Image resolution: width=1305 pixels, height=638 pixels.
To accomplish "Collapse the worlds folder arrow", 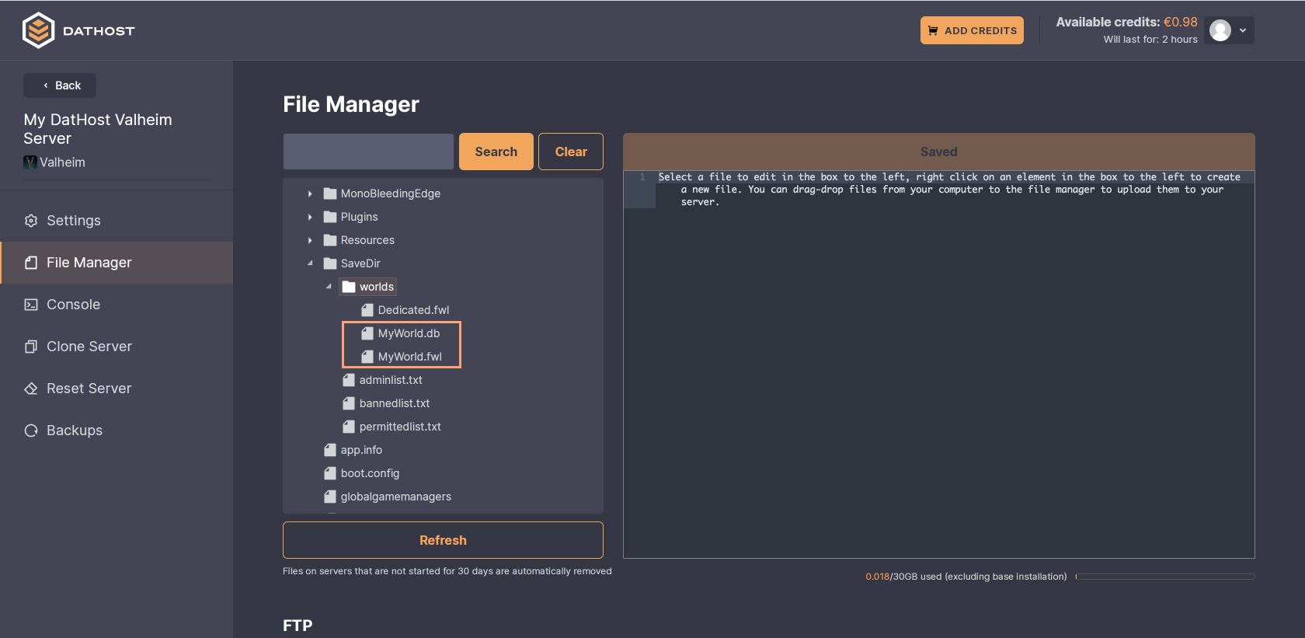I will pyautogui.click(x=329, y=287).
